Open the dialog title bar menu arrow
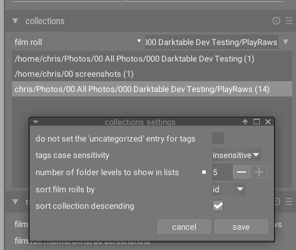 pyautogui.click(x=36, y=122)
